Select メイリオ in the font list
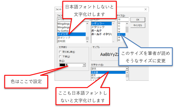 [72, 34]
